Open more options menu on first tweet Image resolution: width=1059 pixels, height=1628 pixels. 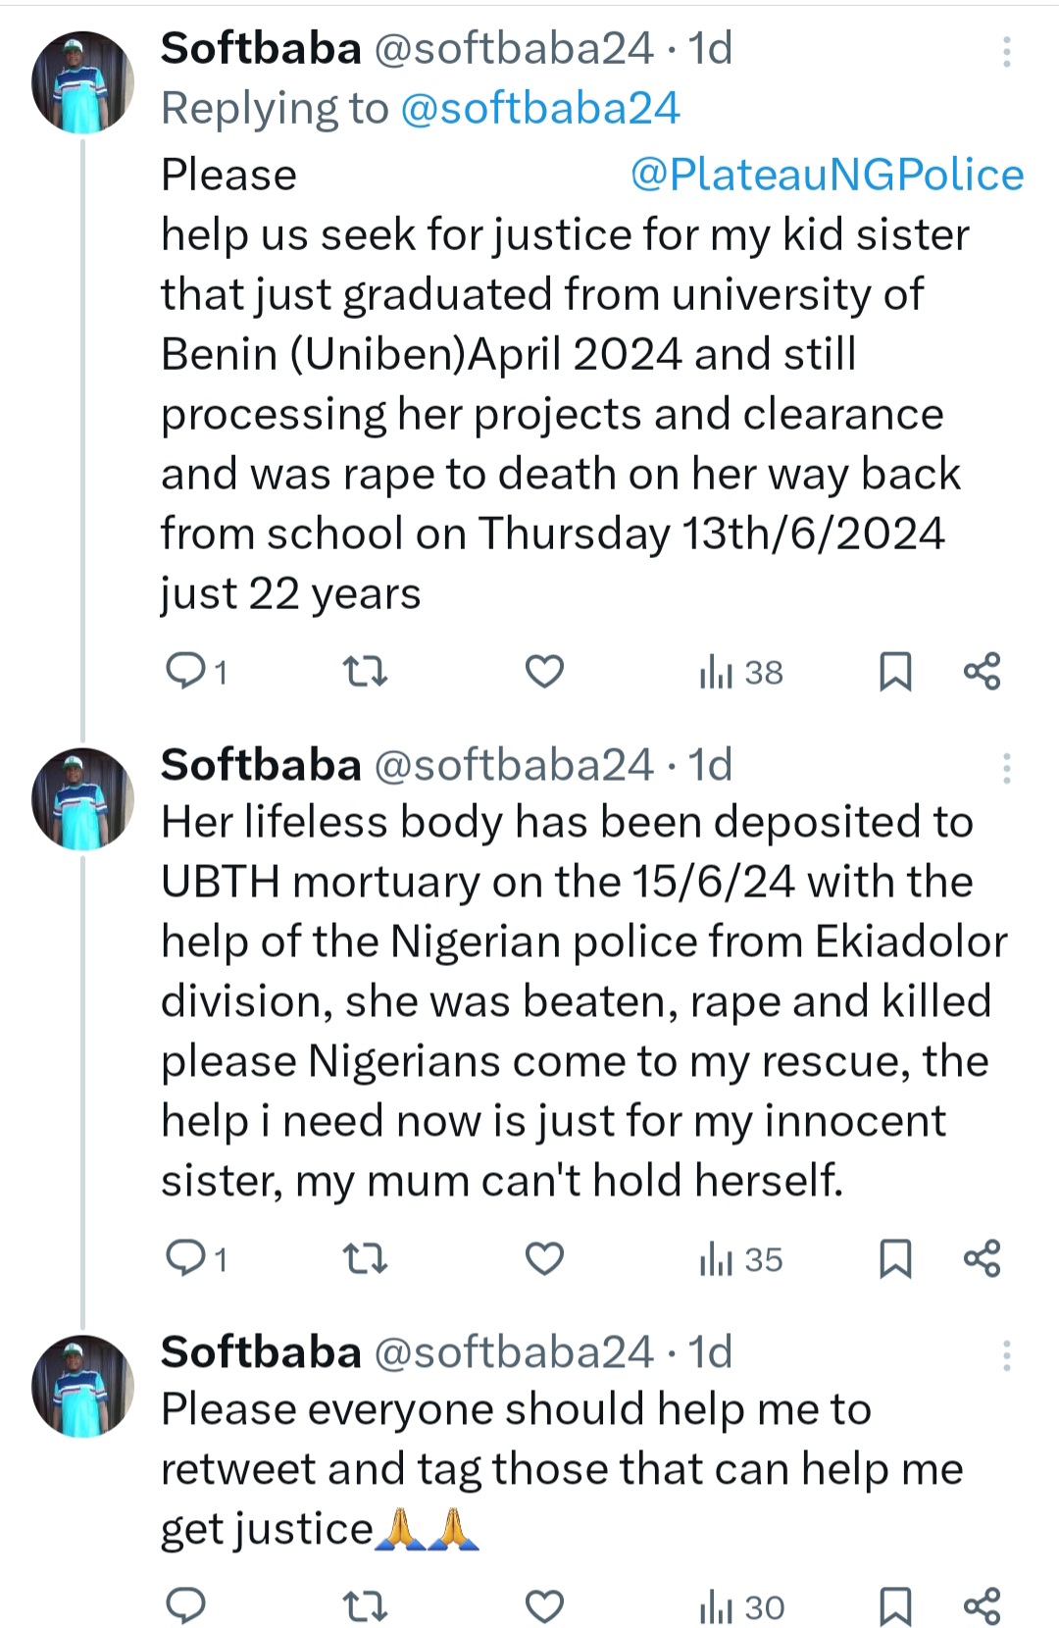coord(1006,52)
